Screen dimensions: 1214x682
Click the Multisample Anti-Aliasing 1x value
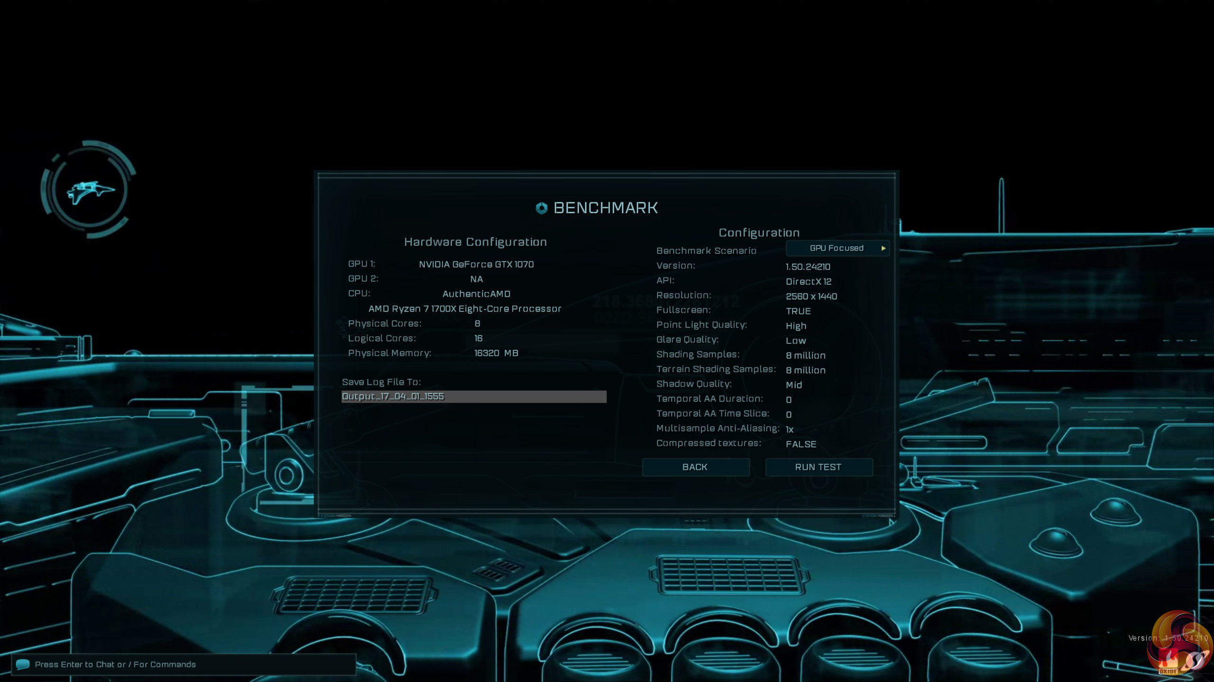[790, 429]
